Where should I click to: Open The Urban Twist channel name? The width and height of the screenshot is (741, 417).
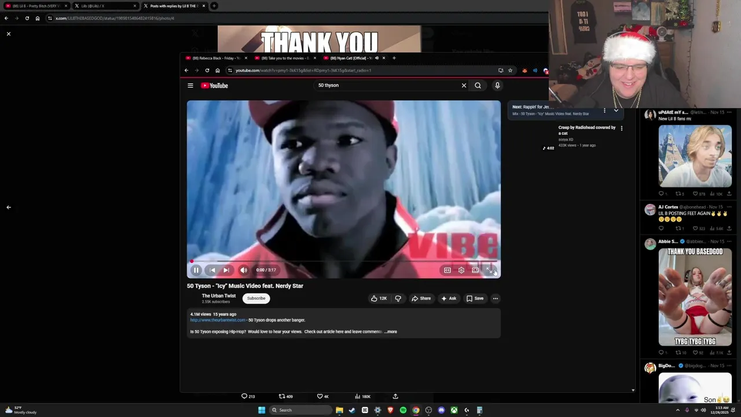click(x=219, y=296)
